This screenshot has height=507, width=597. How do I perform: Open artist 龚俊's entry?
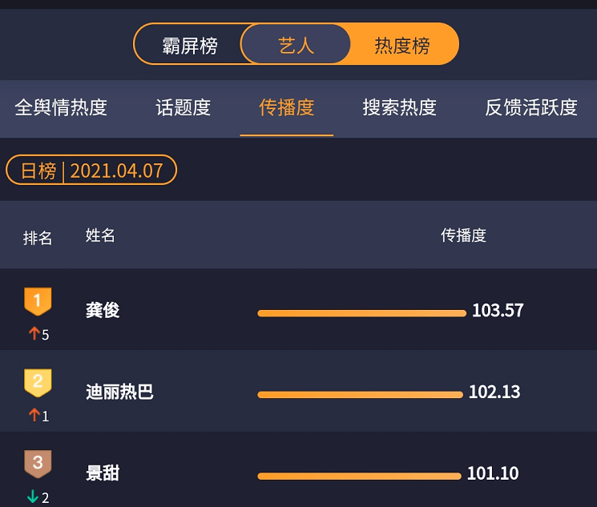(x=298, y=309)
